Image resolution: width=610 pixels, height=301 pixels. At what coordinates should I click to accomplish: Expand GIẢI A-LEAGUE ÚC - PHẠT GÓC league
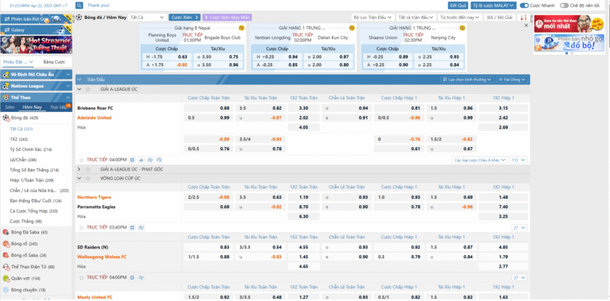(79, 169)
